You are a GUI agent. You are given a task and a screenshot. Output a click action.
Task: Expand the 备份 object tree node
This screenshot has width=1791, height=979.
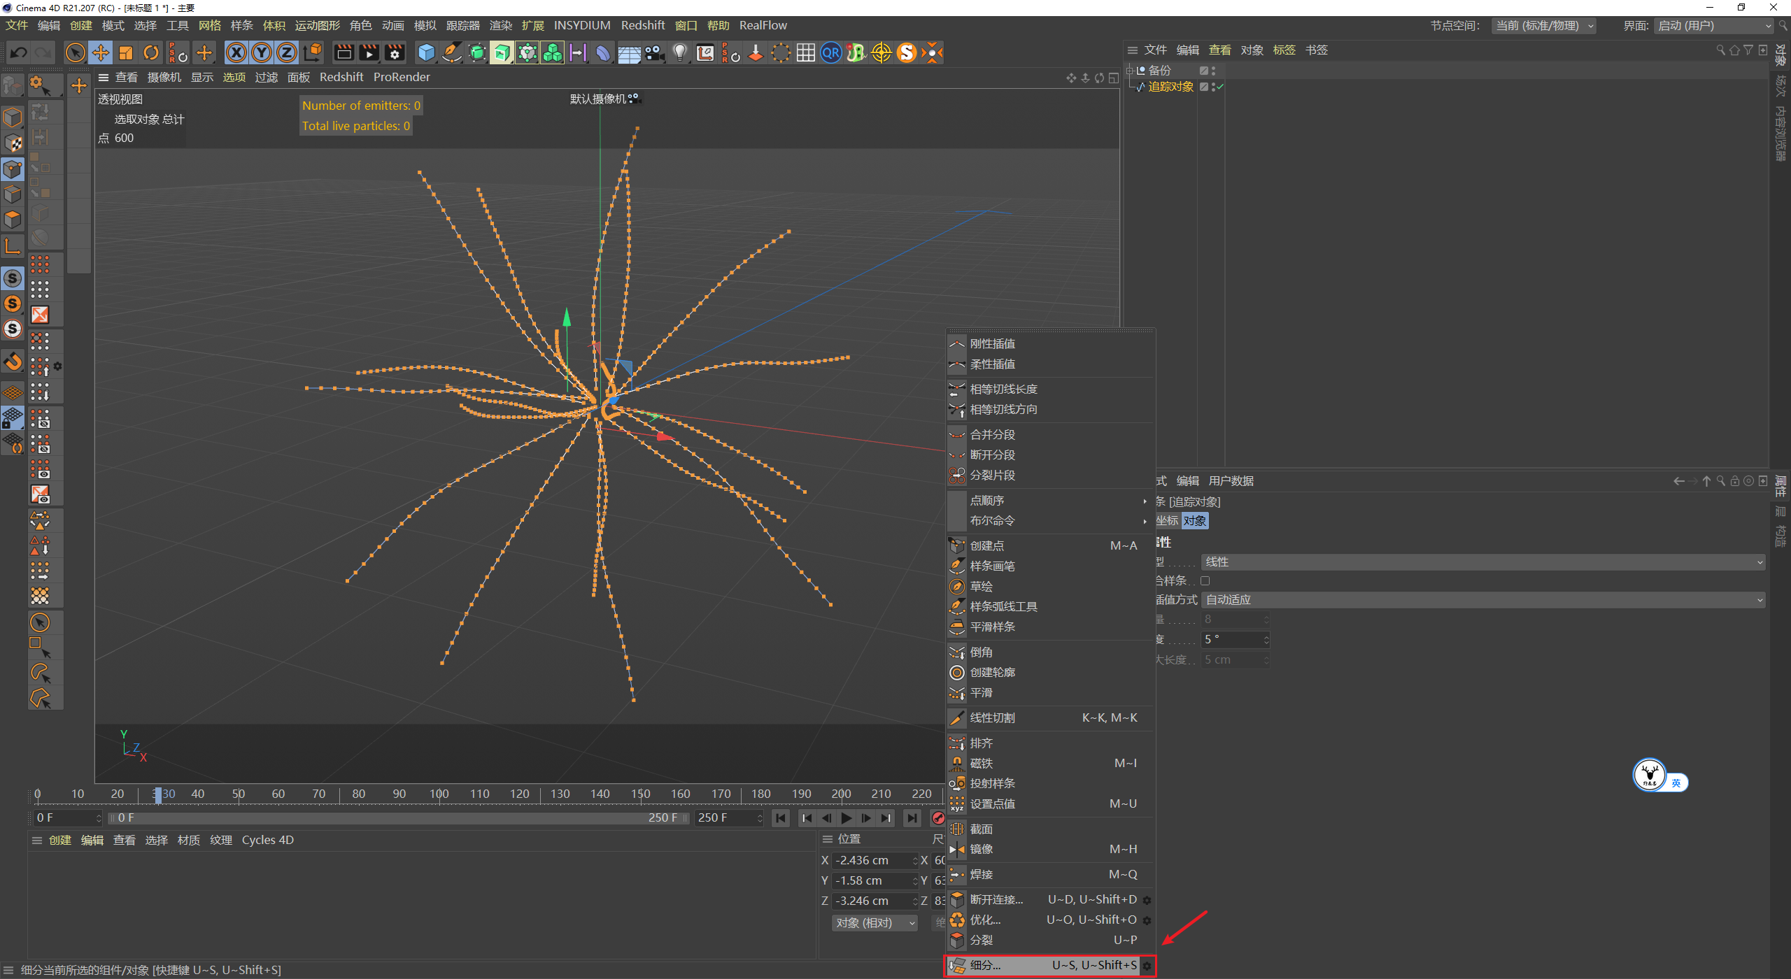point(1130,71)
